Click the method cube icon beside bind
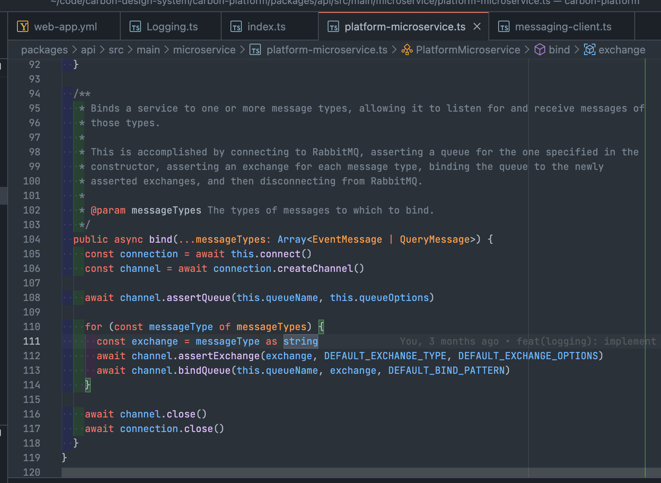The width and height of the screenshot is (661, 483). click(540, 50)
